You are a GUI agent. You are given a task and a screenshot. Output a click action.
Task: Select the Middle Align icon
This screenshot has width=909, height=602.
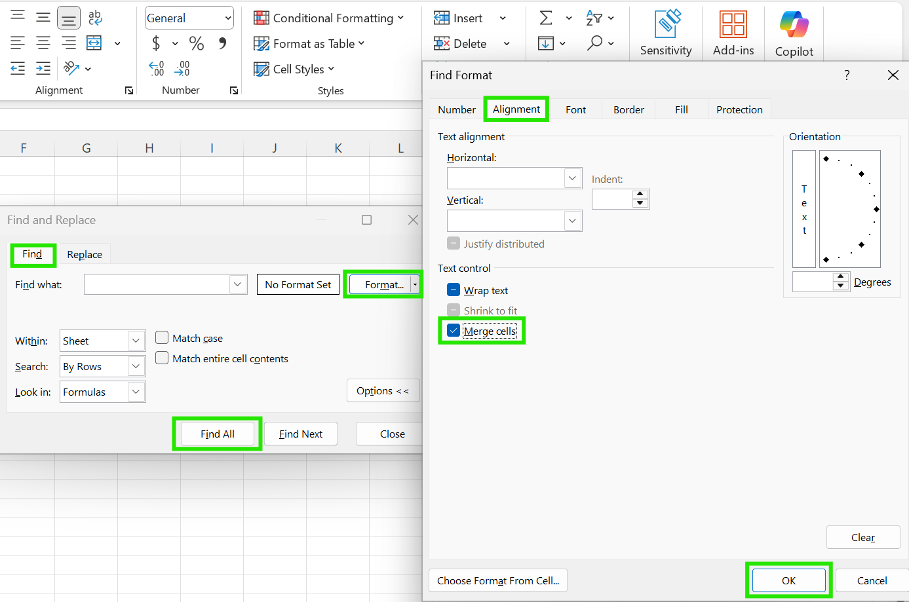click(43, 17)
